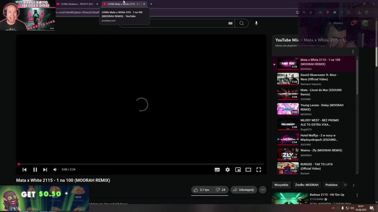The width and height of the screenshot is (378, 212).
Task: Open options for Bedoes Hit 'Em Up
Action: 357,195
